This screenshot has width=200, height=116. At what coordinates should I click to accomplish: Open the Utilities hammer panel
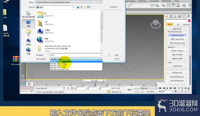click(188, 16)
